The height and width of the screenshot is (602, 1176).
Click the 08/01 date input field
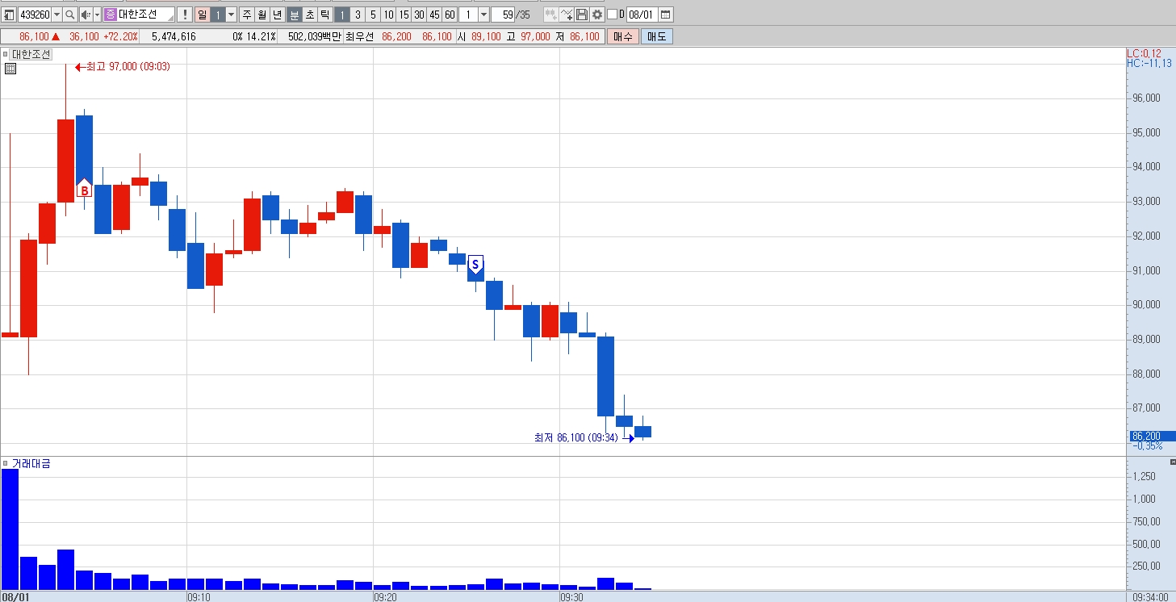(642, 15)
